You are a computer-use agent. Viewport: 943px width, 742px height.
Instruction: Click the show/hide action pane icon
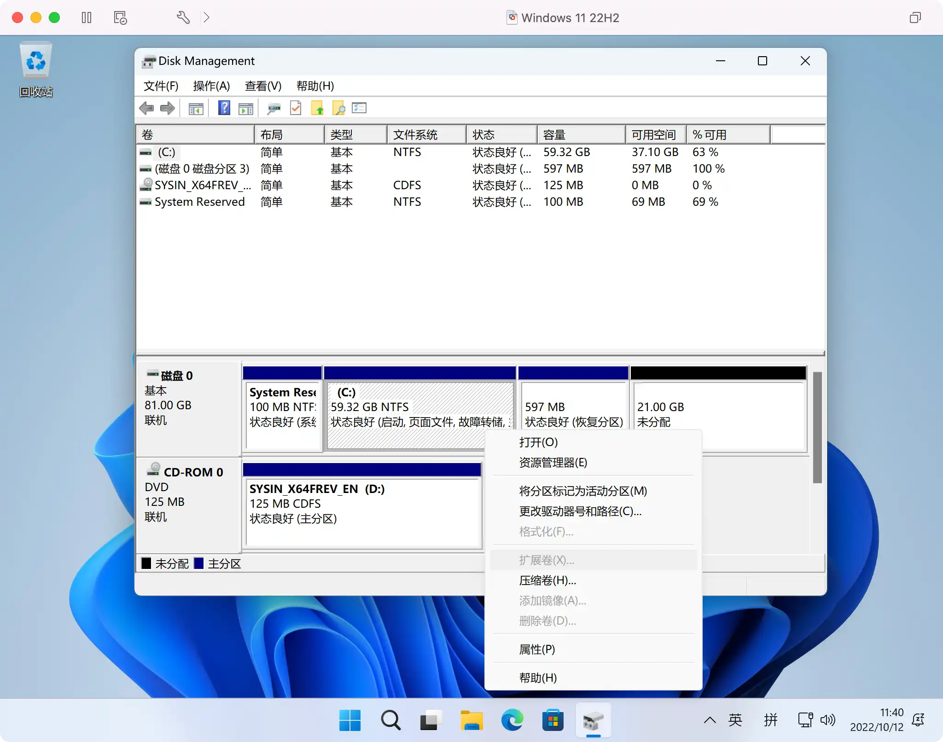tap(246, 109)
